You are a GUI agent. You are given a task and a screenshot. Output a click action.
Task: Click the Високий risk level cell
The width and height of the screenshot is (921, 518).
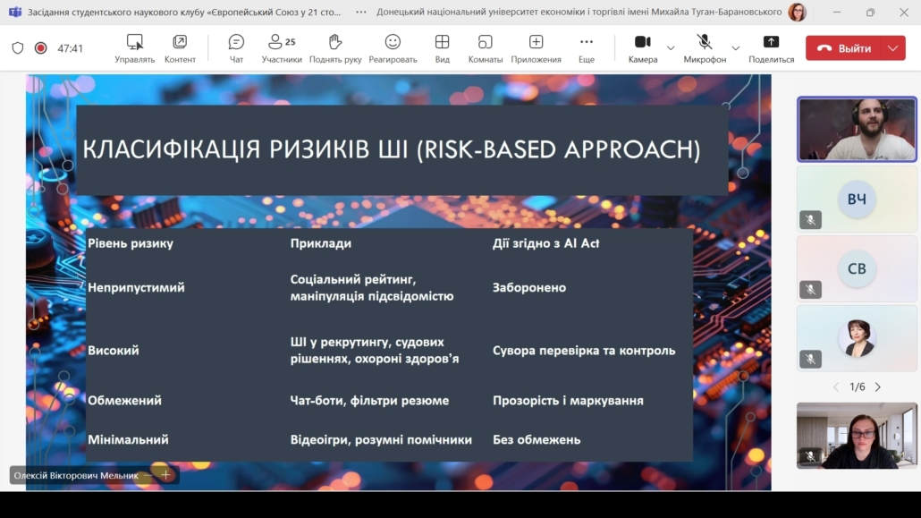pos(114,351)
